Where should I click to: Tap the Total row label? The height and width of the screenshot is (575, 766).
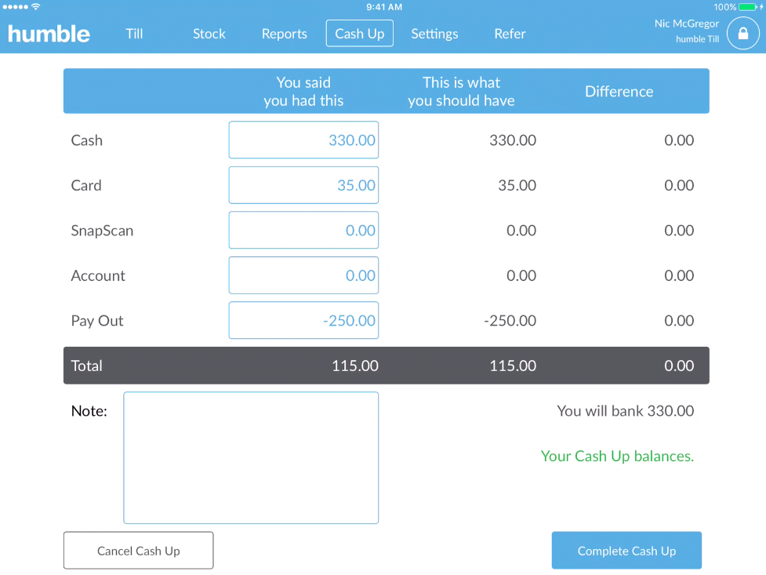(x=86, y=366)
